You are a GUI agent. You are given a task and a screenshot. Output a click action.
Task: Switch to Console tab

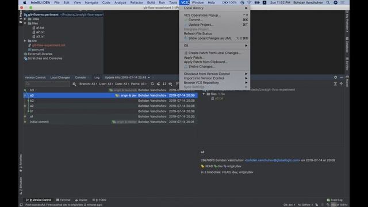80,78
